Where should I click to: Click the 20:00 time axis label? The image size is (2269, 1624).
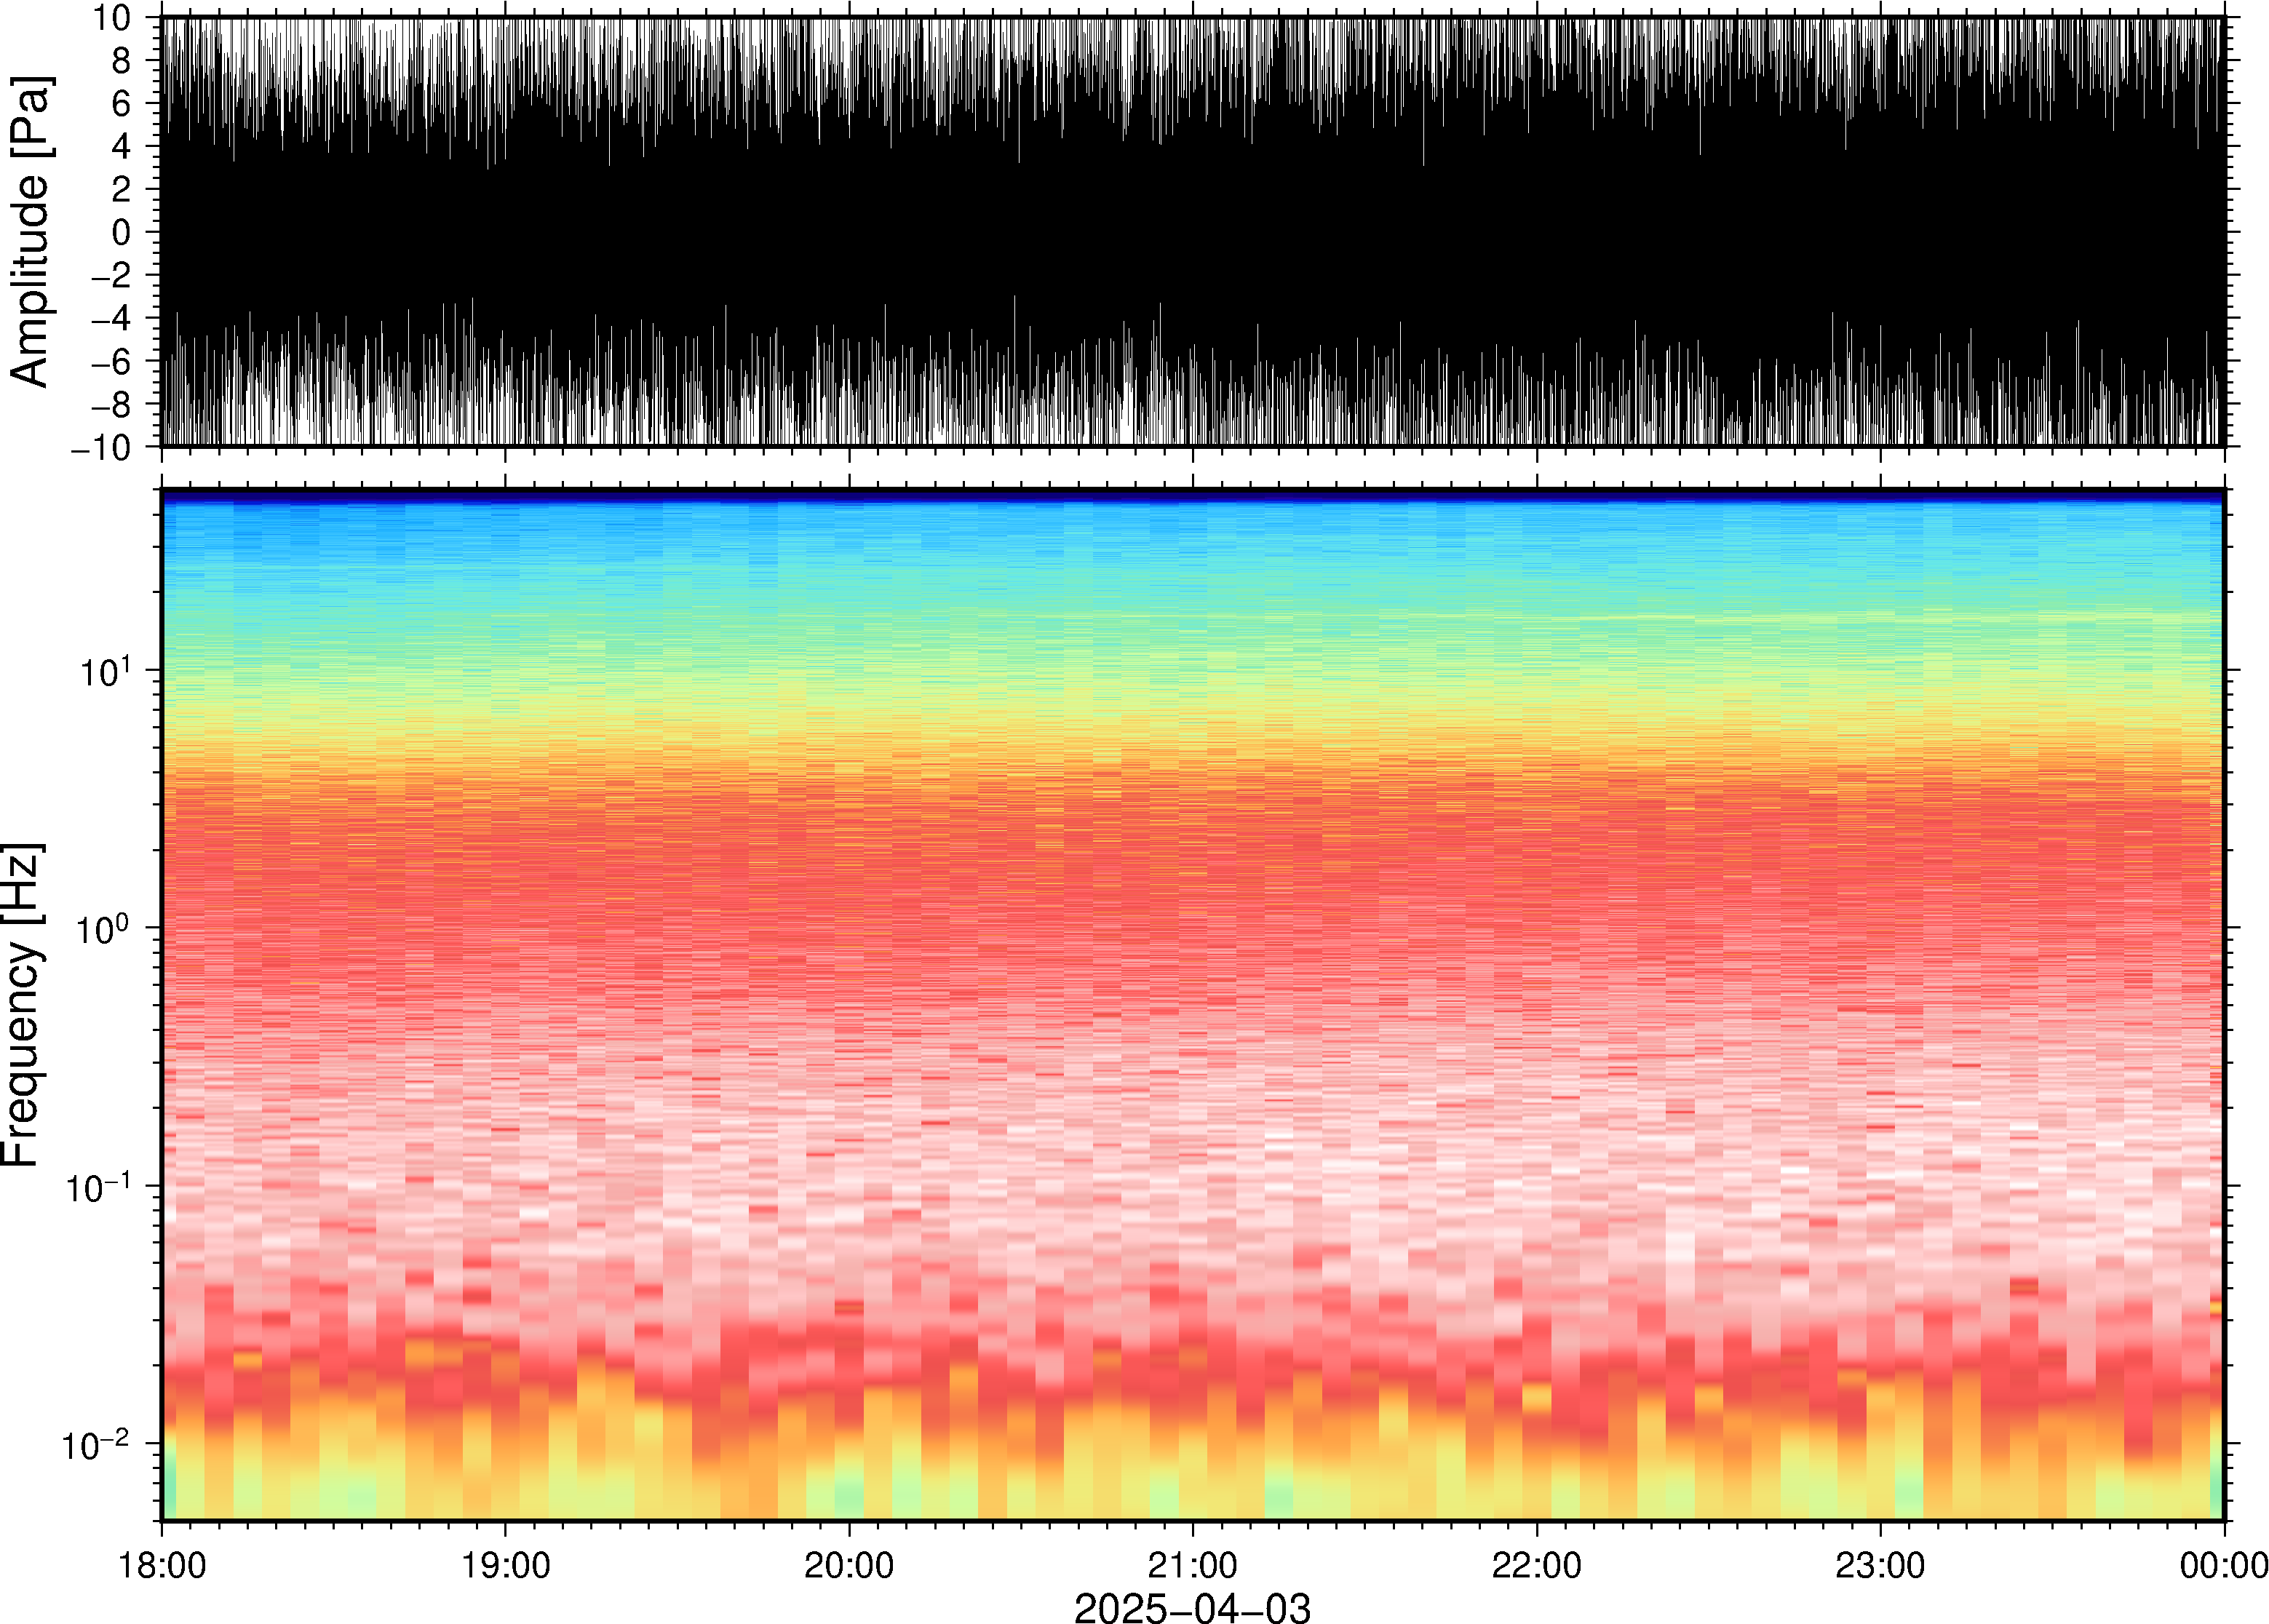pyautogui.click(x=849, y=1565)
